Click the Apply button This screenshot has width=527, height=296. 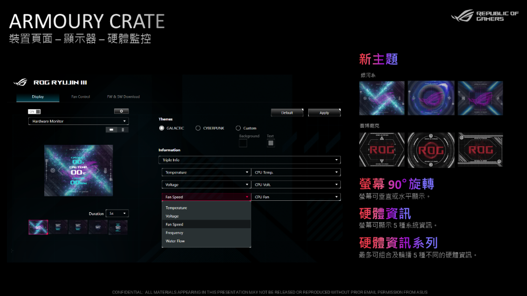pos(325,113)
